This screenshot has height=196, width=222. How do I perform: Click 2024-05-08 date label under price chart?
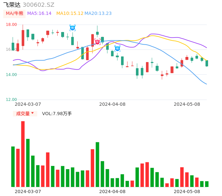coord(187,104)
